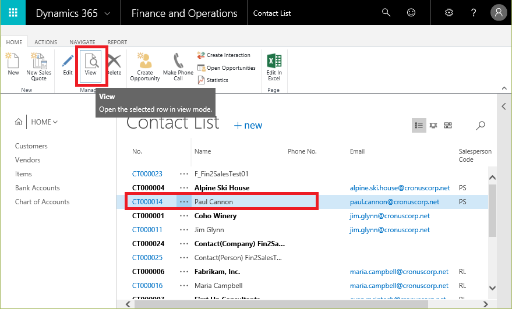Open the row menu dots for Paul Cannon
The image size is (512, 309).
(184, 202)
